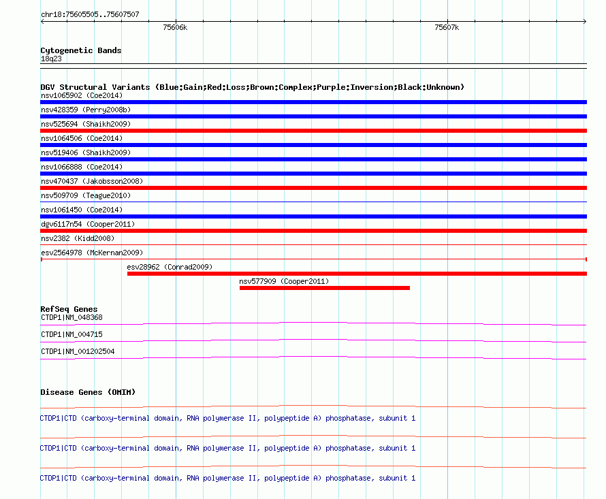The image size is (606, 499).
Task: Click the 18q23 band label
Action: click(x=51, y=59)
